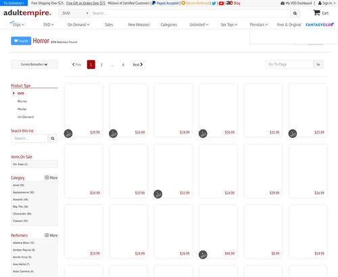
Task: Filter category by Awards
Action: click(20, 200)
